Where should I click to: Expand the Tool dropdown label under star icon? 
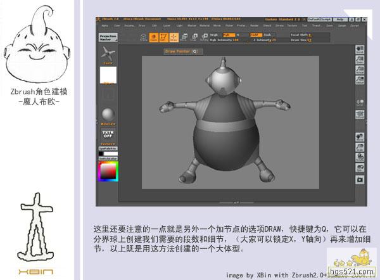coord(108,63)
